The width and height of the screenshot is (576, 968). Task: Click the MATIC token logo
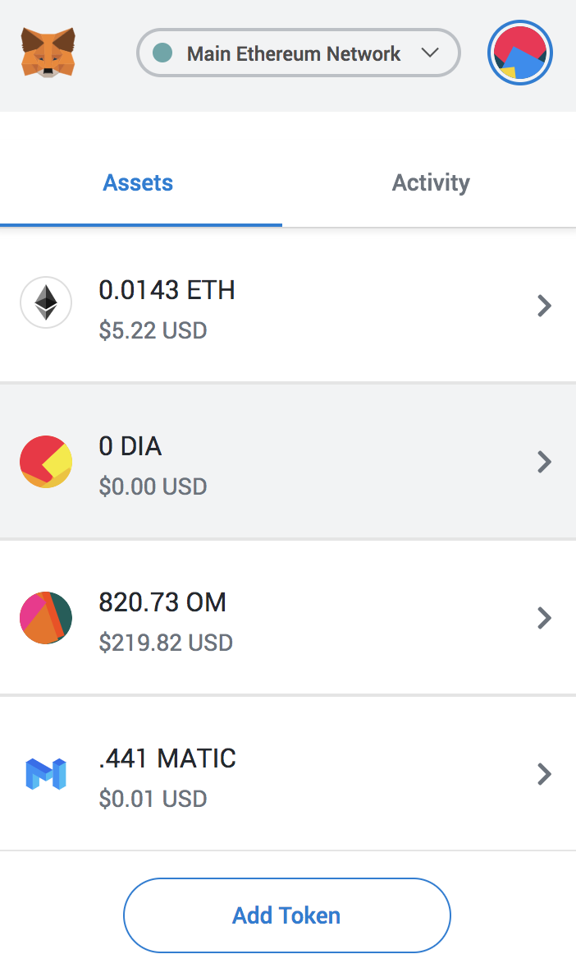[46, 774]
